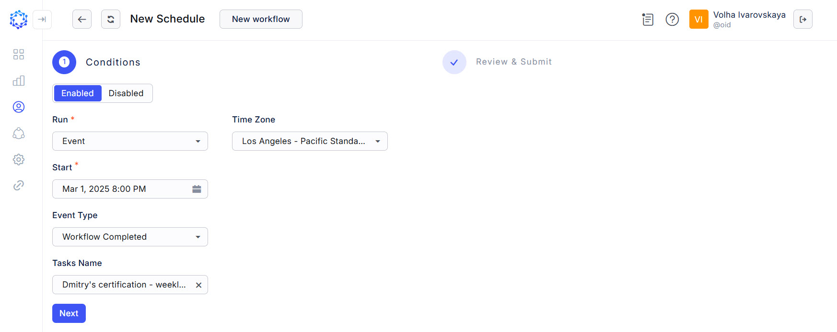
Task: Switch schedule to Enabled
Action: pyautogui.click(x=78, y=93)
